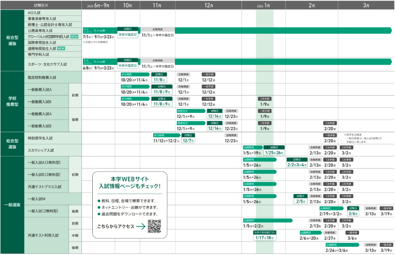Open the 10月 column header
Image resolution: width=395 pixels, height=255 pixels.
click(x=127, y=5)
